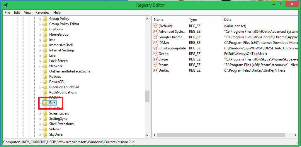The height and width of the screenshot is (147, 301).
Task: Expand the ImmersiveShell key
Action: [x=40, y=45]
